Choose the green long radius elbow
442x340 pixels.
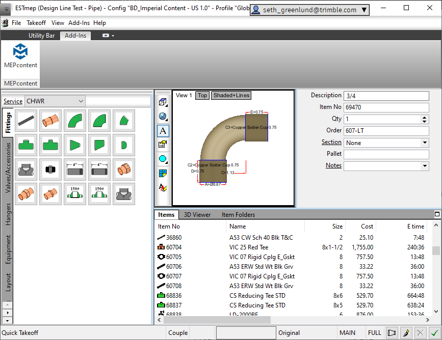tap(75, 121)
